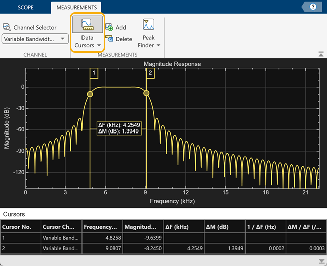The image size is (327, 266).
Task: Click the ΔM / ΔF column header
Action: pyautogui.click(x=306, y=227)
